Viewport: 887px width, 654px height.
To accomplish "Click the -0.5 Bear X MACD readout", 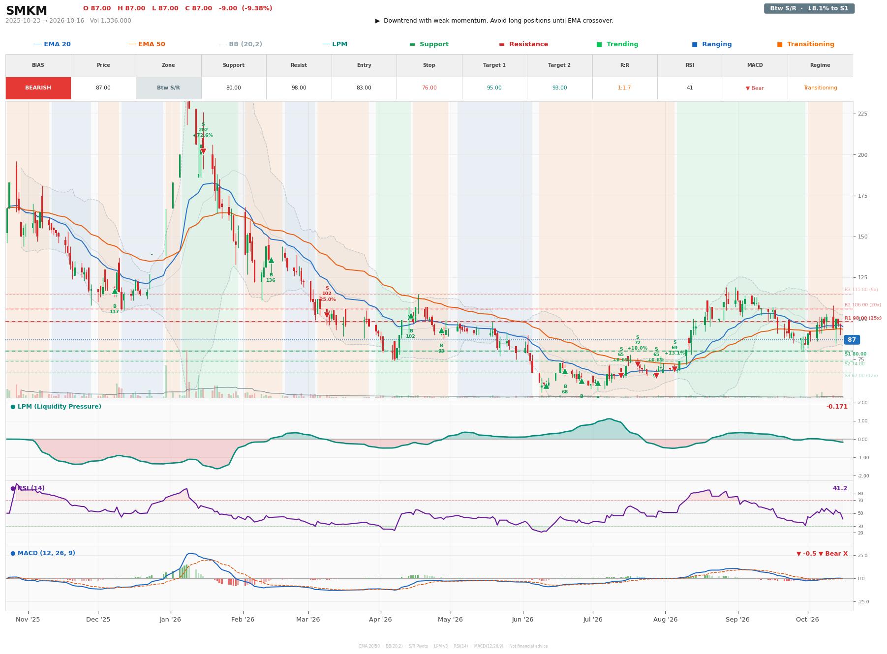I will 822,554.
